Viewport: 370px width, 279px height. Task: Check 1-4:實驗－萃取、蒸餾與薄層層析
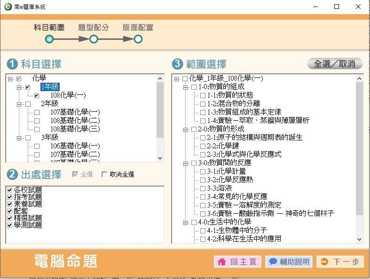click(x=203, y=121)
